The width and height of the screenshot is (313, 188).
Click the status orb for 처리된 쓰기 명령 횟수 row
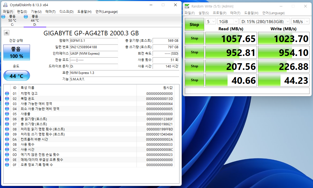pyautogui.click(x=7, y=134)
